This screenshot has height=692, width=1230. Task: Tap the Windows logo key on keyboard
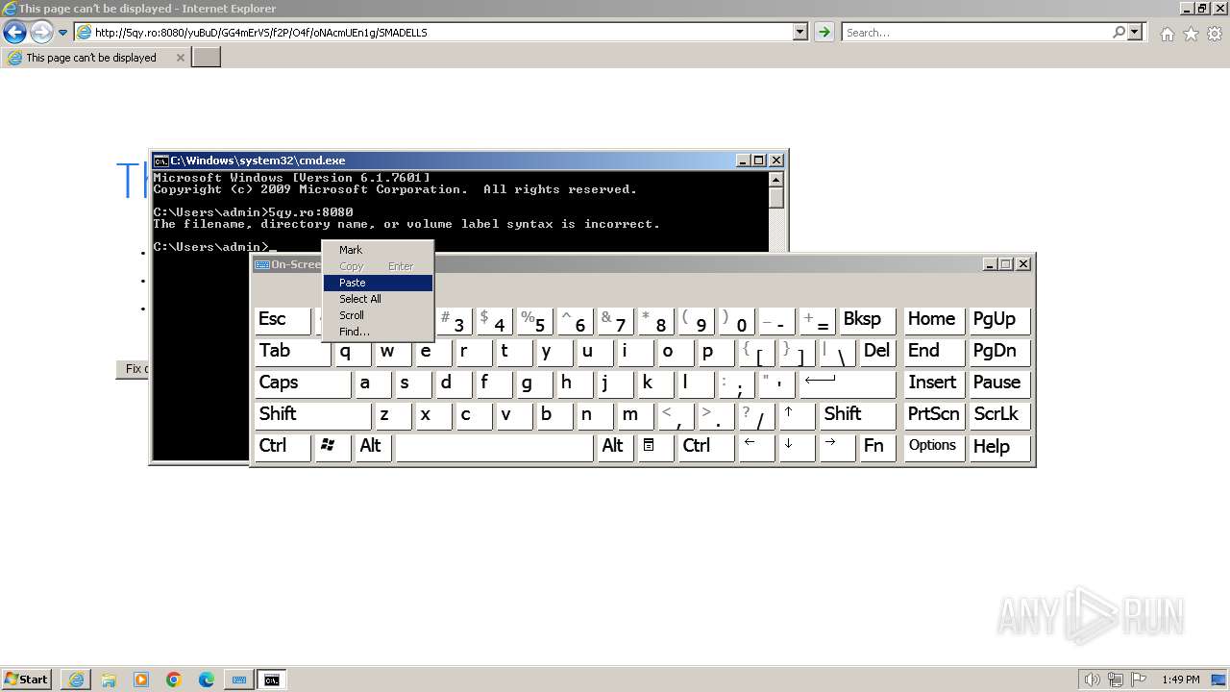(332, 447)
